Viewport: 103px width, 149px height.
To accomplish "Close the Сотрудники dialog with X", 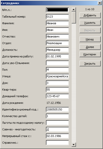I will pos(100,3).
